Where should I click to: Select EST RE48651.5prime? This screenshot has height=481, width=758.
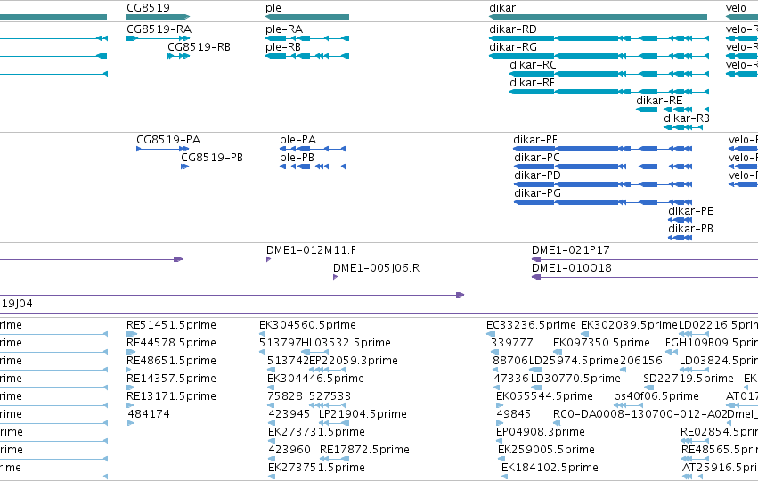point(171,361)
